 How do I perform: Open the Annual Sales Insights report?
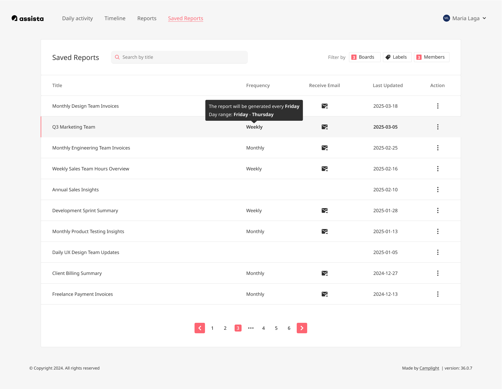point(75,190)
